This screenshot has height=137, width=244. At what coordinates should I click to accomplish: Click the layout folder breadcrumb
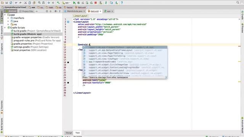tap(68, 7)
